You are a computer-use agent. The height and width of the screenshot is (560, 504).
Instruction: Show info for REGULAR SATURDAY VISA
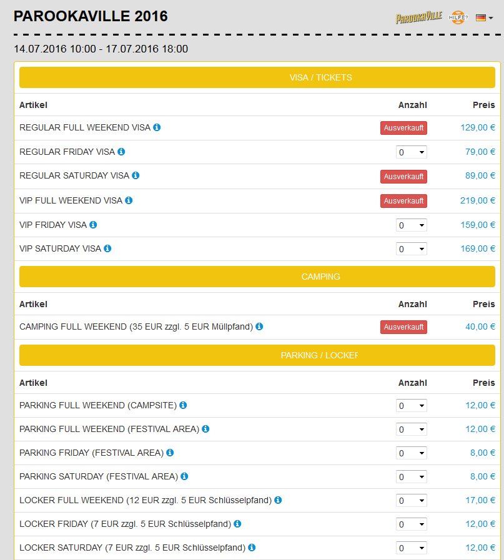(136, 175)
